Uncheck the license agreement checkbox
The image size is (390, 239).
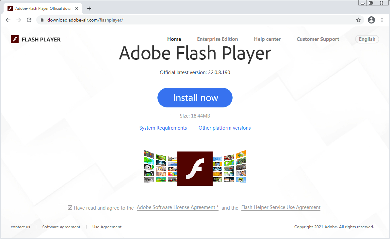click(x=70, y=207)
